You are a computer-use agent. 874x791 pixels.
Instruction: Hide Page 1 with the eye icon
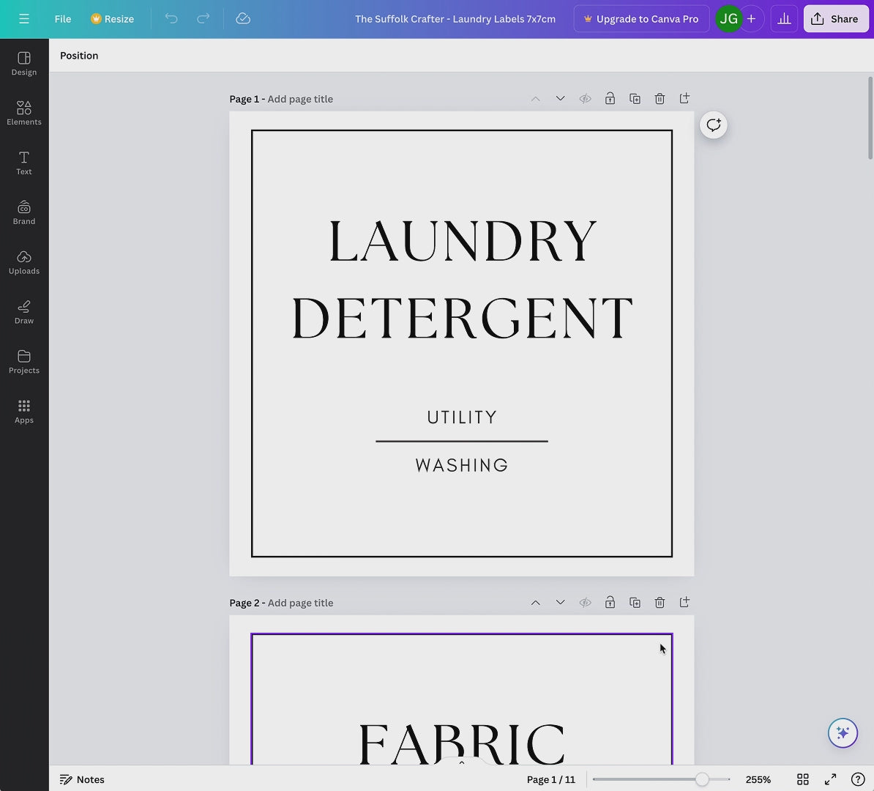585,99
